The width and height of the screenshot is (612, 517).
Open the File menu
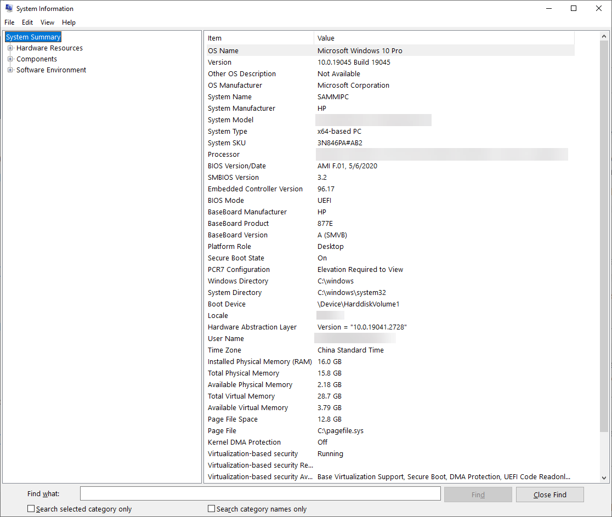9,22
